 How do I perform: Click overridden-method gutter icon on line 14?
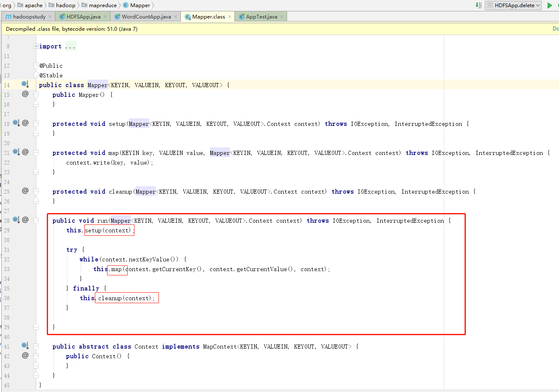pyautogui.click(x=25, y=84)
